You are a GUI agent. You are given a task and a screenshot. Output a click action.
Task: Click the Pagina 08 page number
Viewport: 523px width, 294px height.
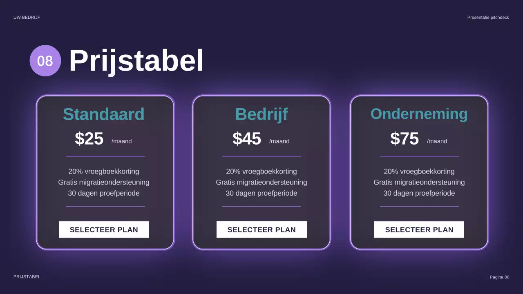500,277
